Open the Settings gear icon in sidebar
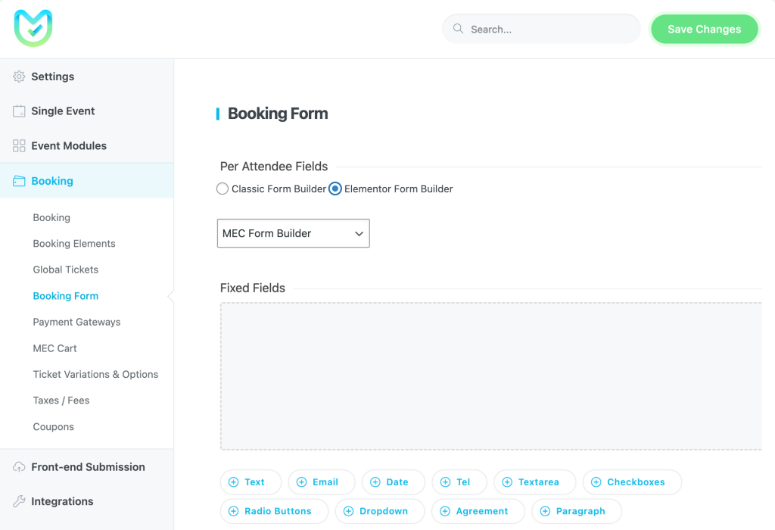Viewport: 775px width, 530px height. tap(17, 76)
